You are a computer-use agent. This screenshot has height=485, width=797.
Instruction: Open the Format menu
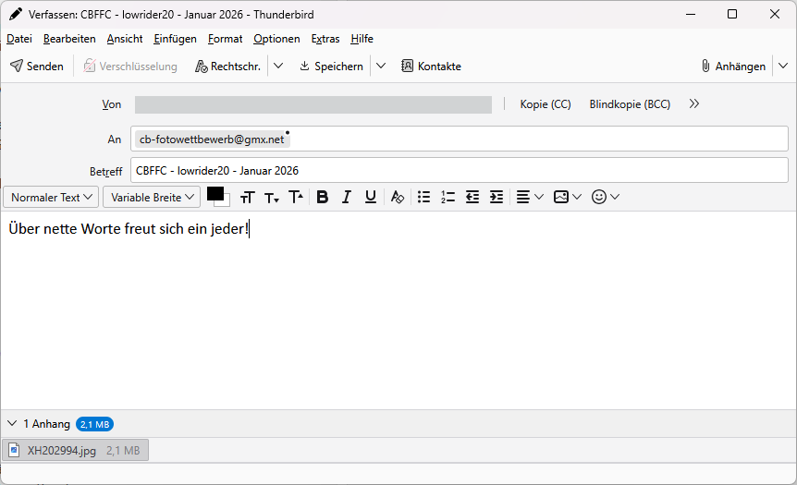(x=226, y=39)
